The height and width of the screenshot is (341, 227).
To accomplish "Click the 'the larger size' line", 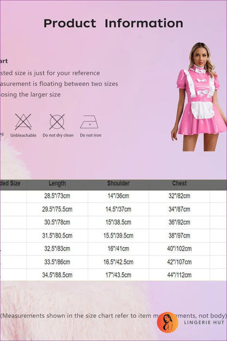I will click(31, 95).
